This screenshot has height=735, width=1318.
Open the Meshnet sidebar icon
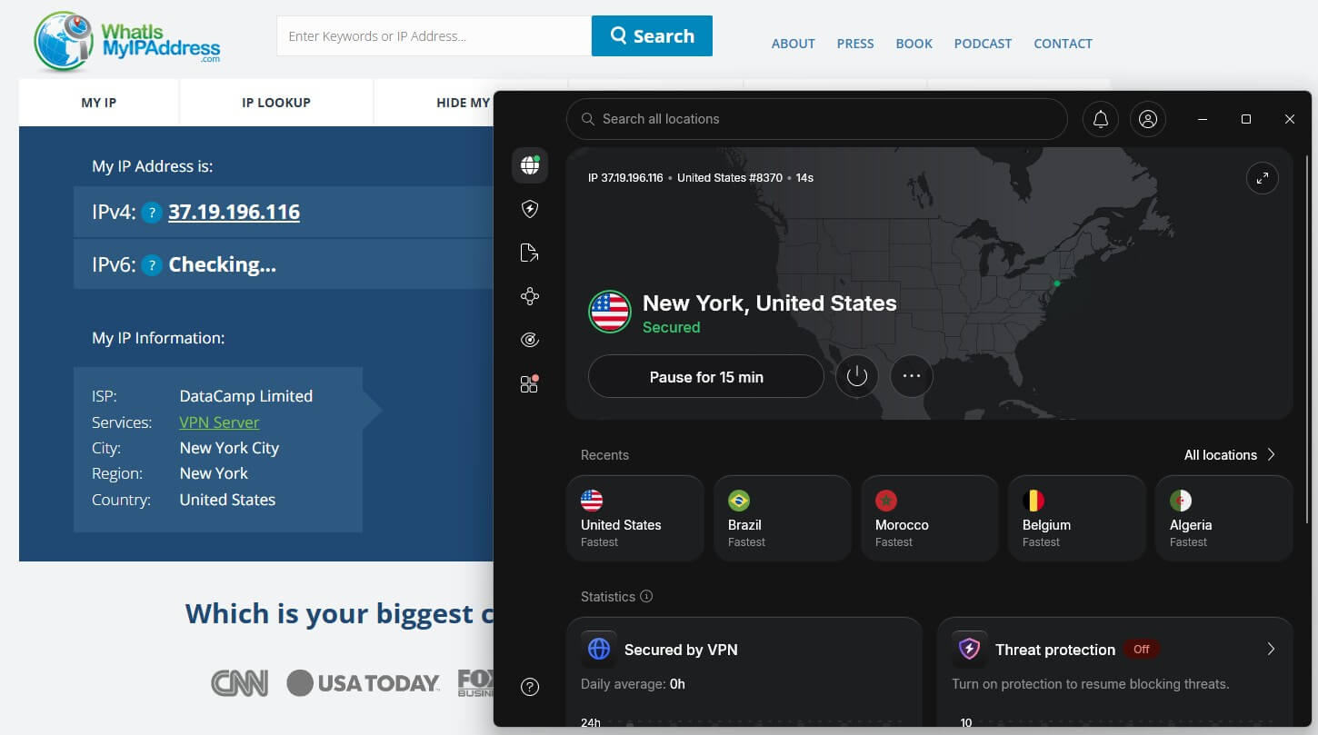coord(530,296)
